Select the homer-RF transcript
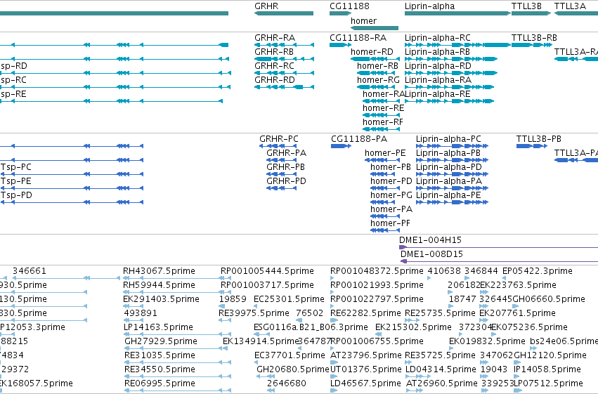598x394 pixels. click(x=381, y=129)
